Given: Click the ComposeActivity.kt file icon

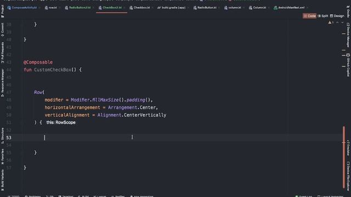Looking at the screenshot, I should point(9,8).
